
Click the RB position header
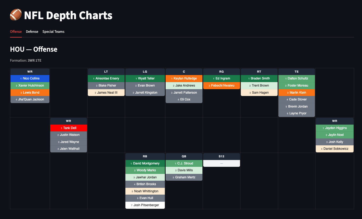pos(145,156)
